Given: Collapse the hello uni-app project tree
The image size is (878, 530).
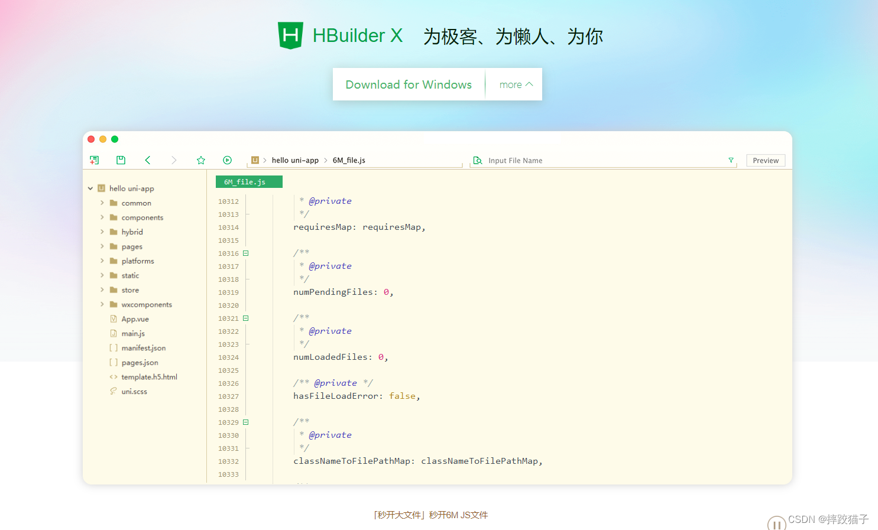Looking at the screenshot, I should (x=90, y=188).
